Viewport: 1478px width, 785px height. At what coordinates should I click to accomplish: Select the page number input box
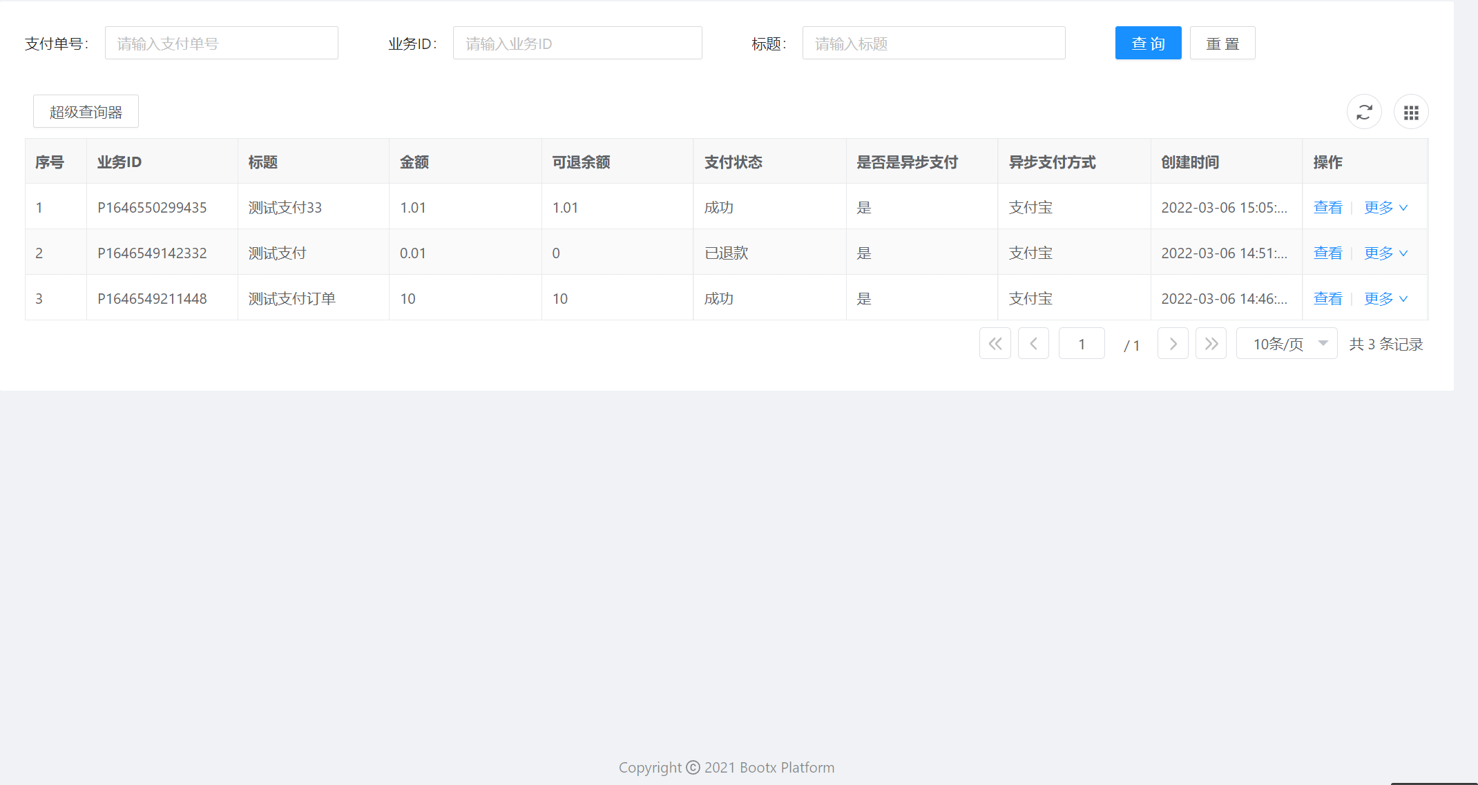point(1082,343)
